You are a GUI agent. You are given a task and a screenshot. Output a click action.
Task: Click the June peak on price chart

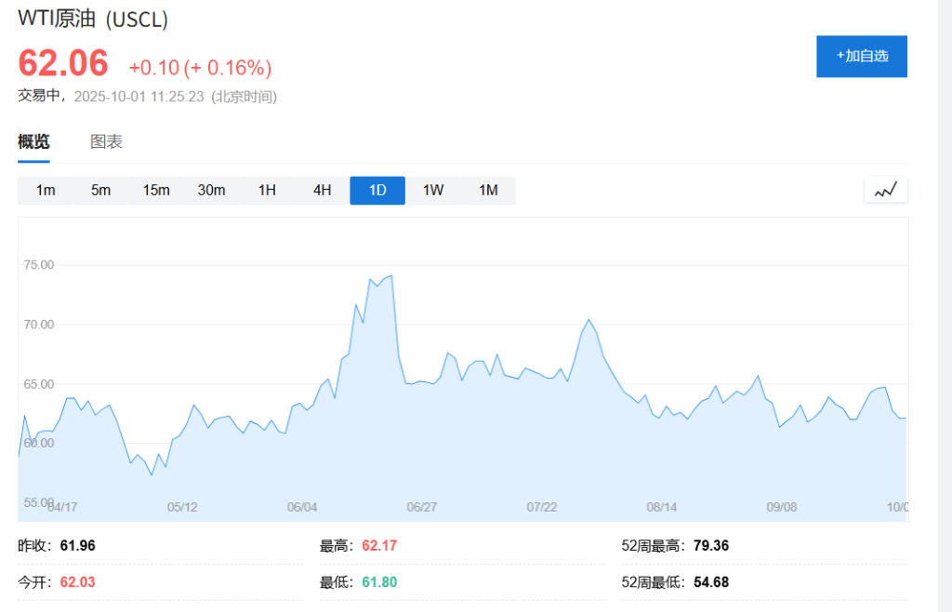click(x=390, y=276)
